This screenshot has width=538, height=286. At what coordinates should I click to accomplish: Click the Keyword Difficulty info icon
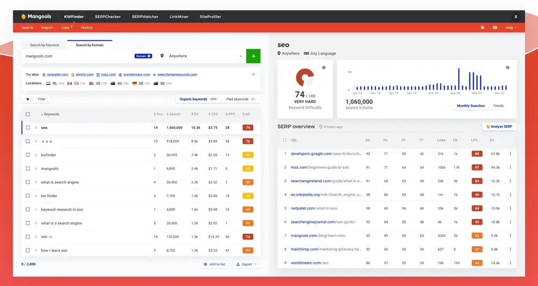323,68
